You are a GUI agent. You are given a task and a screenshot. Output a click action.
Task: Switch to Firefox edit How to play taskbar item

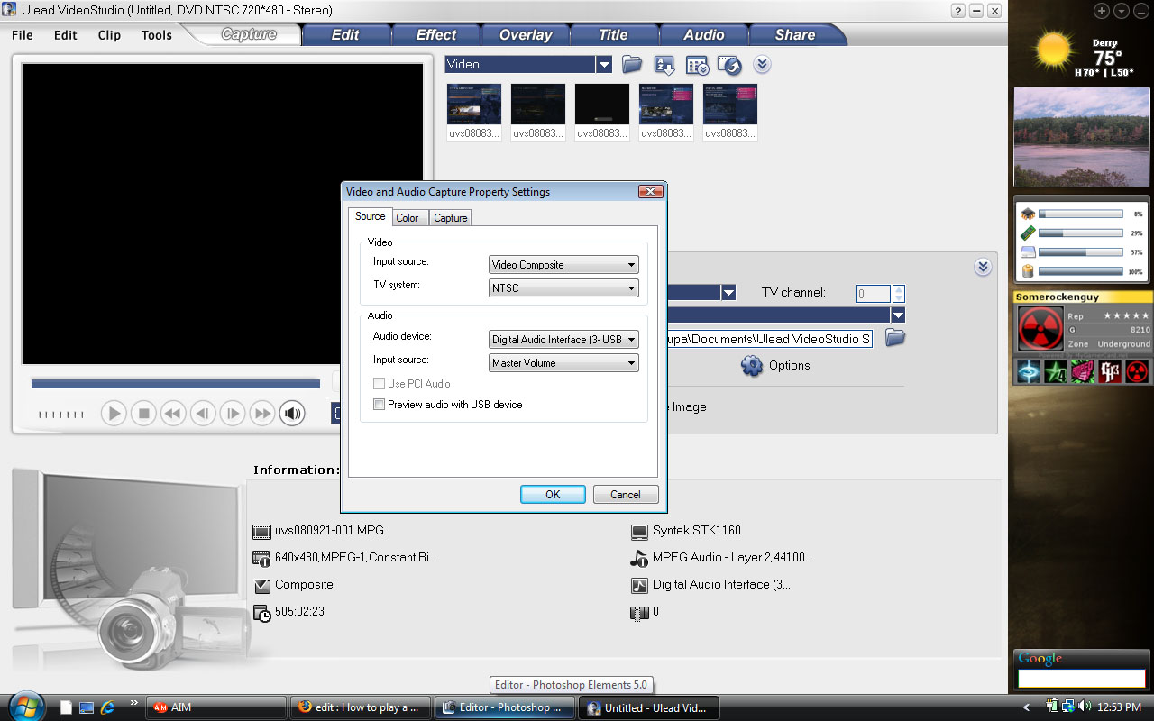(x=361, y=707)
